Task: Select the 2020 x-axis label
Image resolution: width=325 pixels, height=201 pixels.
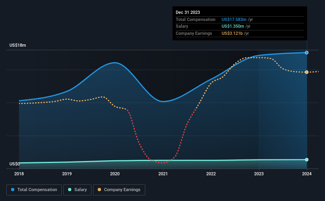Action: (115, 174)
